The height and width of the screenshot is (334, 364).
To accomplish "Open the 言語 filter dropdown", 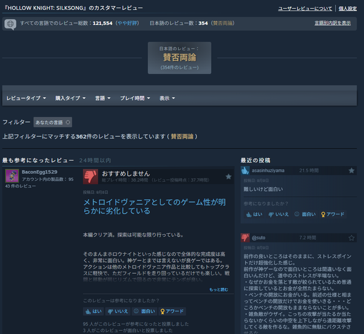I will (x=103, y=98).
